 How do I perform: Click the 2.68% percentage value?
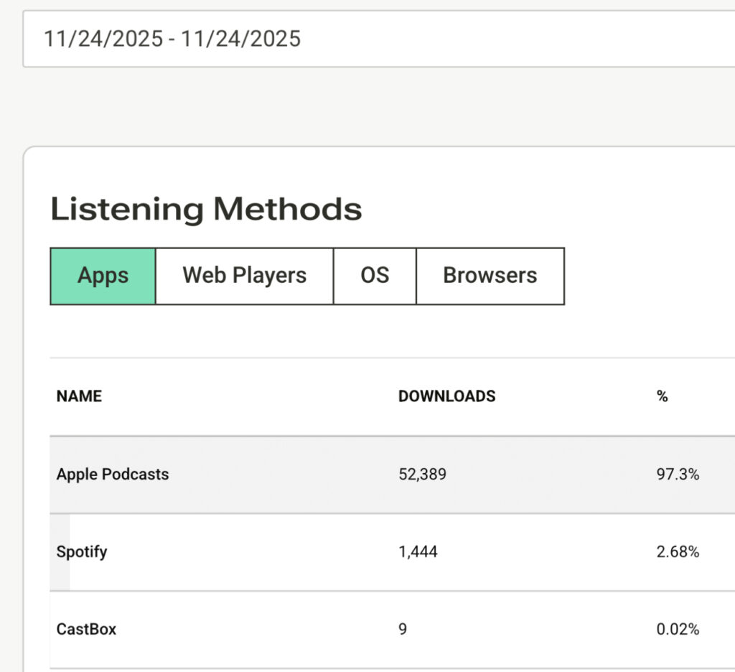tap(678, 551)
